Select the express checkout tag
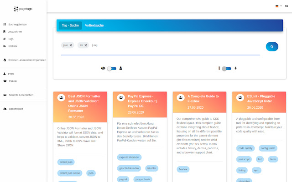The height and width of the screenshot is (182, 292). (129, 157)
